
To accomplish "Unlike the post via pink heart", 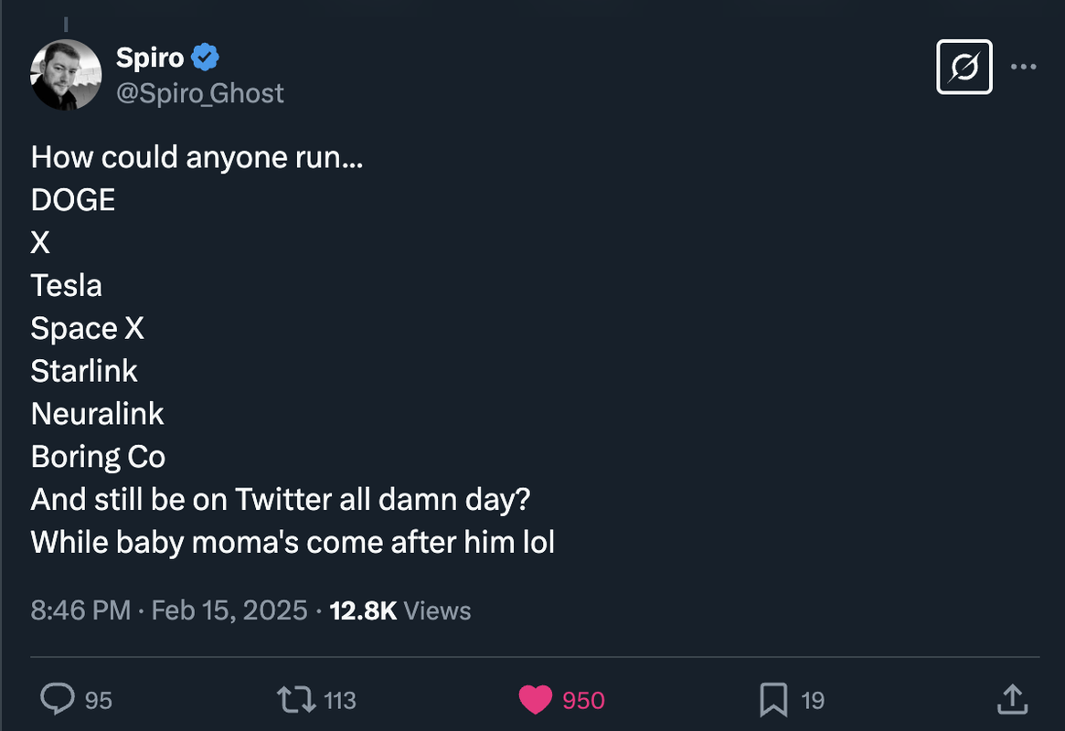I will point(535,700).
